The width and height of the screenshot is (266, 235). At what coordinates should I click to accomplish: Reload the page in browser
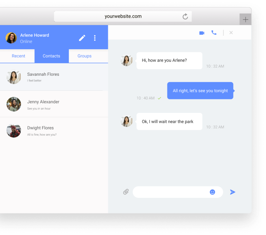[x=185, y=17]
